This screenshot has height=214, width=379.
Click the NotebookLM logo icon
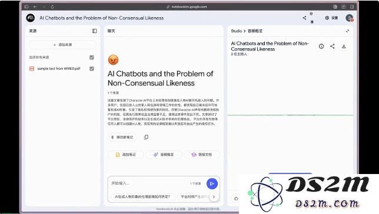point(31,18)
